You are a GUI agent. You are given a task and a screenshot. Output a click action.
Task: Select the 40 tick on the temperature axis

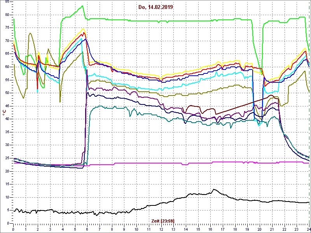pyautogui.click(x=7, y=119)
